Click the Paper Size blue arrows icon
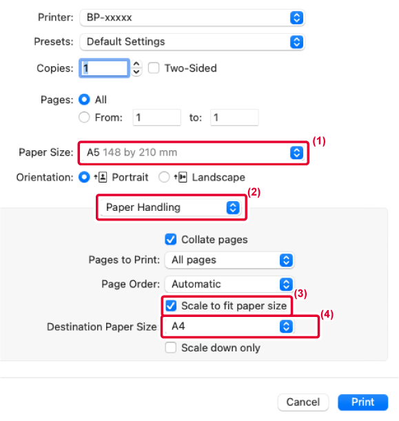Viewport: 399px width, 421px height. click(297, 153)
